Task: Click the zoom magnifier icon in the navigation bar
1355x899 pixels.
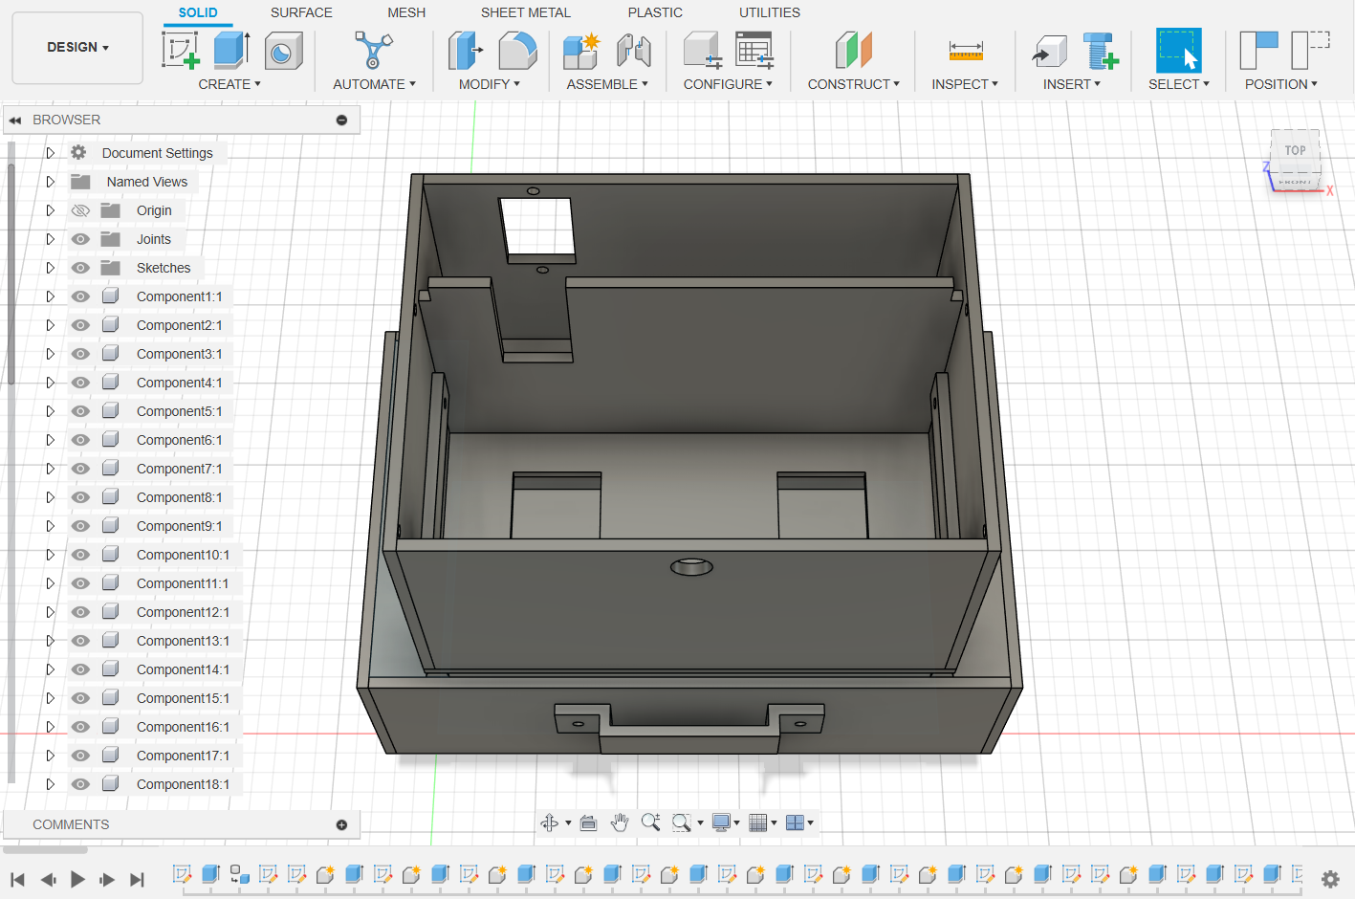Action: click(x=651, y=822)
